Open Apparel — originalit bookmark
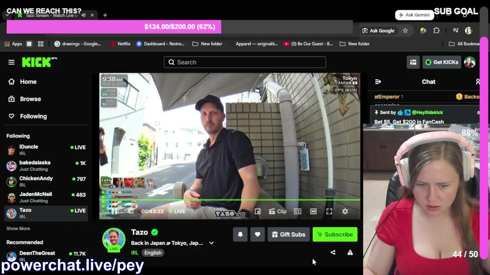Image resolution: width=490 pixels, height=275 pixels. (x=256, y=44)
